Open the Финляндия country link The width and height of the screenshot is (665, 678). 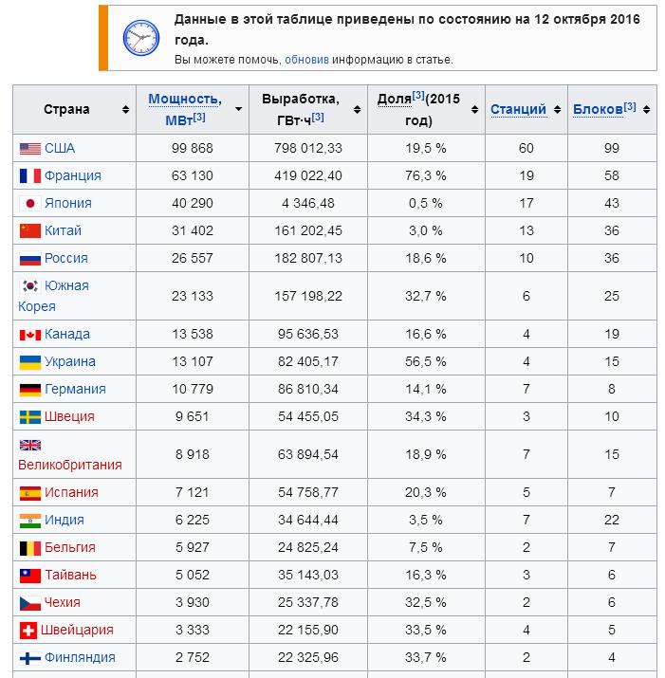pos(80,658)
